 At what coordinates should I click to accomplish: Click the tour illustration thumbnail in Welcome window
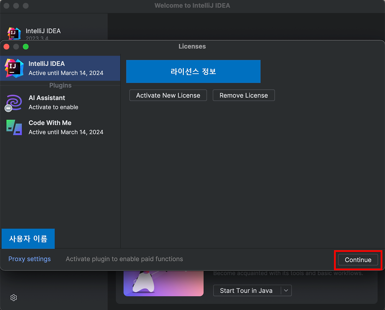coord(164,283)
